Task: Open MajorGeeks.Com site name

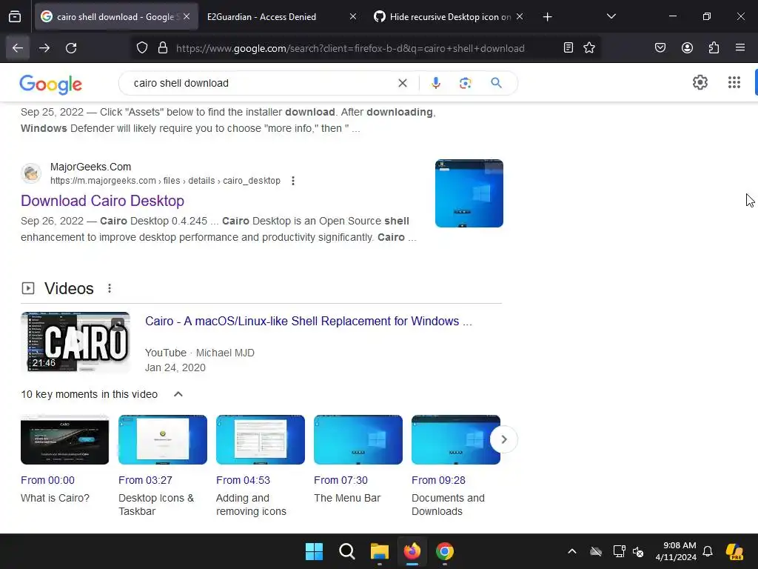Action: pyautogui.click(x=90, y=167)
